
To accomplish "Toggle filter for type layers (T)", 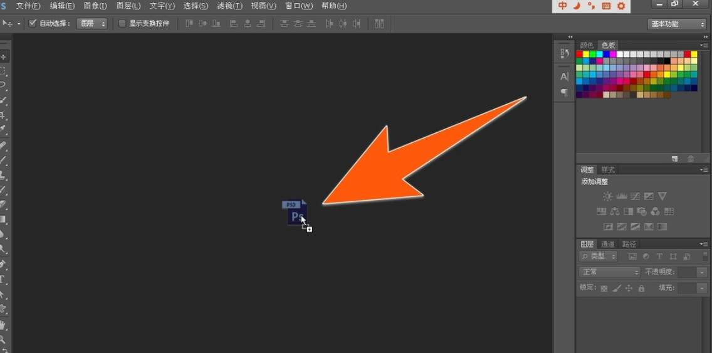I will pyautogui.click(x=659, y=256).
